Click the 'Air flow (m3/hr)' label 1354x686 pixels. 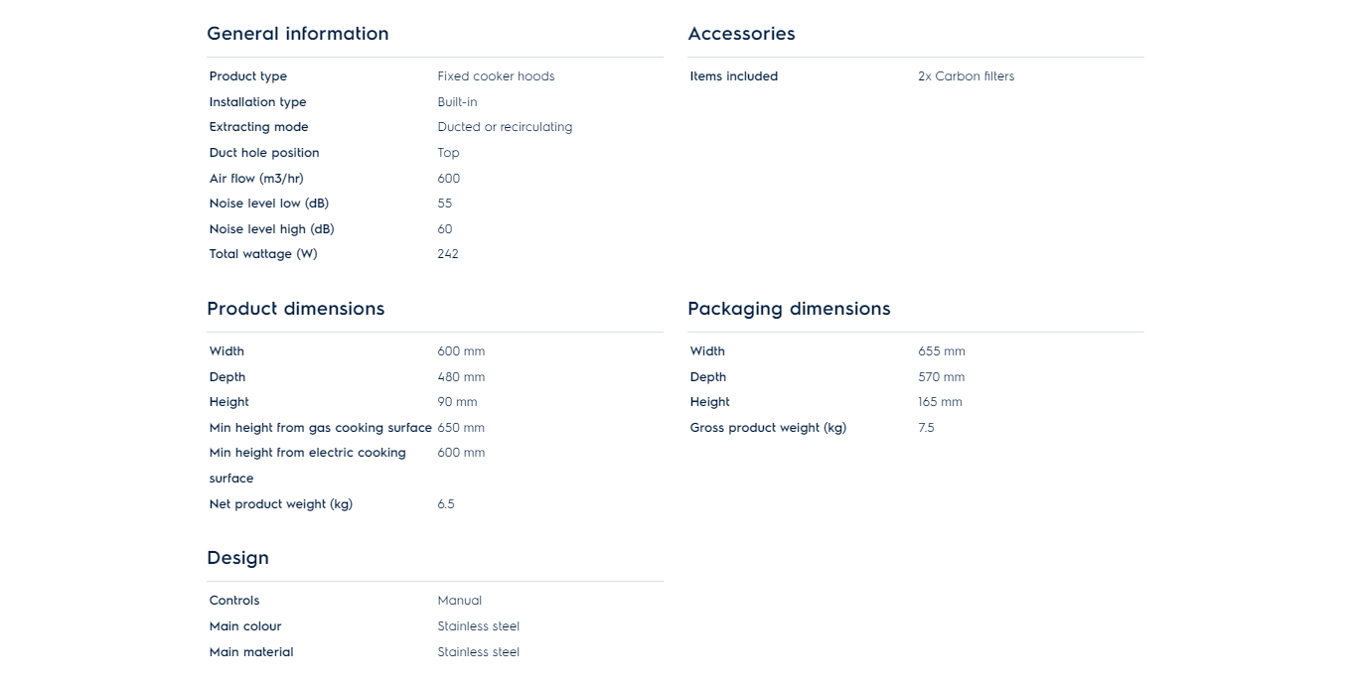[x=256, y=179]
